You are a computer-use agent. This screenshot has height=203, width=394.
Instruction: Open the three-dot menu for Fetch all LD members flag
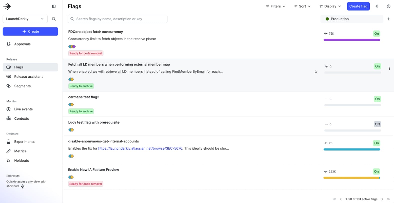(x=389, y=68)
